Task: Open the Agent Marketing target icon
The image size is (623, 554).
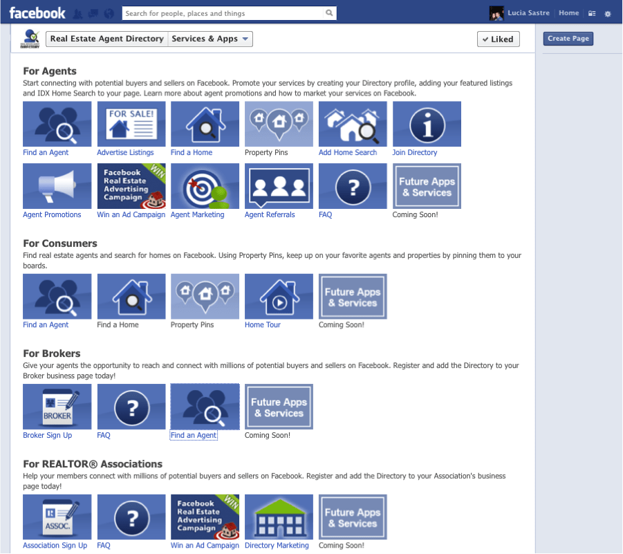Action: 205,186
